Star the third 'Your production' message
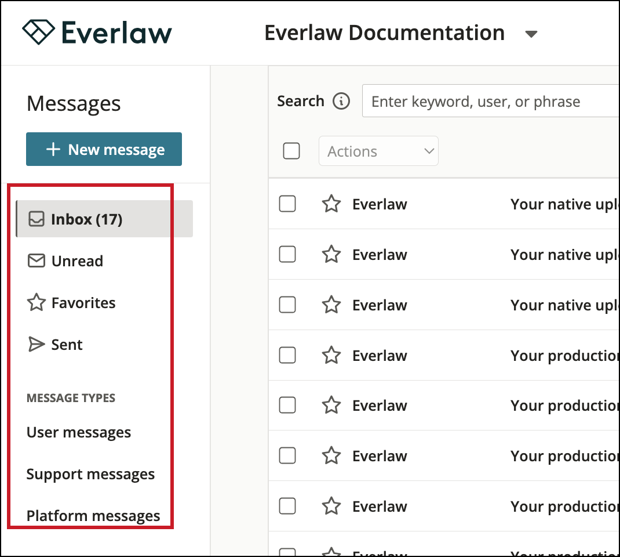The height and width of the screenshot is (557, 620). pos(331,455)
